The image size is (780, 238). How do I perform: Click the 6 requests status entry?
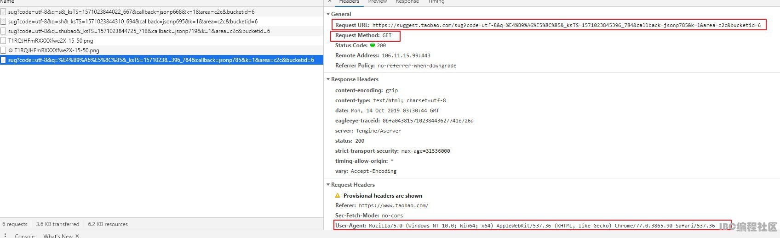click(15, 224)
